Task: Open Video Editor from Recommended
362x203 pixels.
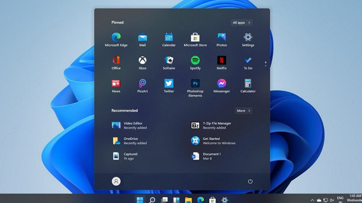Action: pos(129,125)
